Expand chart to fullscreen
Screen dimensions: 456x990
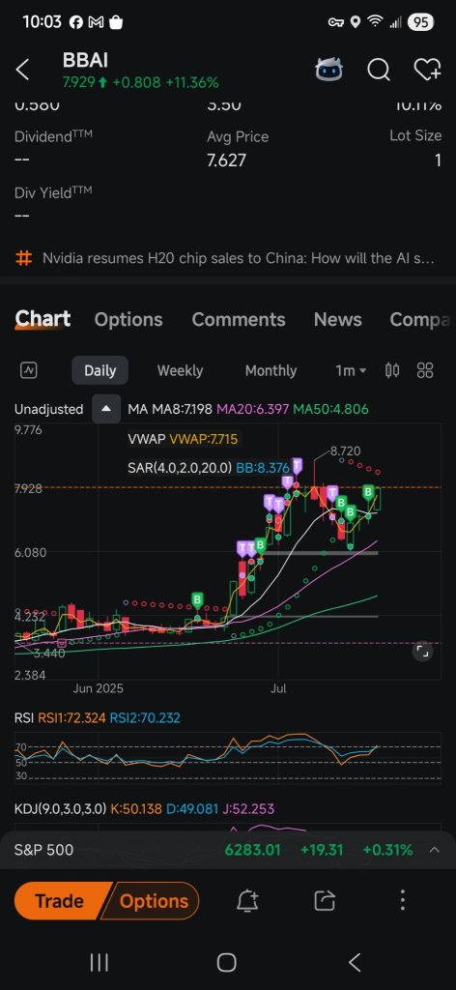[422, 651]
